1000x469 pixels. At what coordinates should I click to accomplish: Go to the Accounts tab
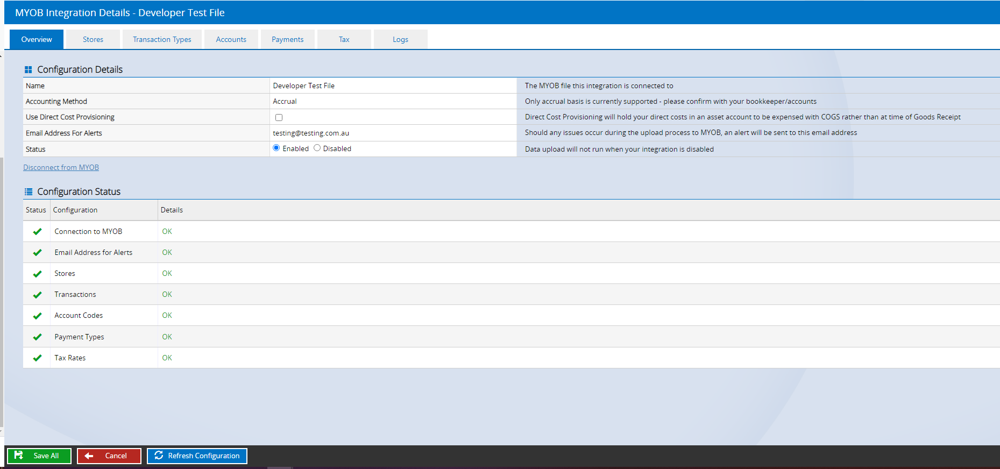[231, 39]
